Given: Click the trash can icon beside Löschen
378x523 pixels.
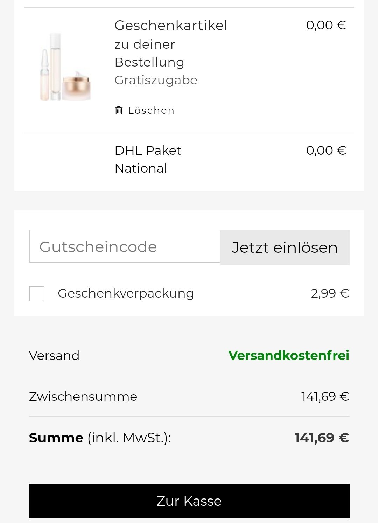Looking at the screenshot, I should click(x=119, y=111).
